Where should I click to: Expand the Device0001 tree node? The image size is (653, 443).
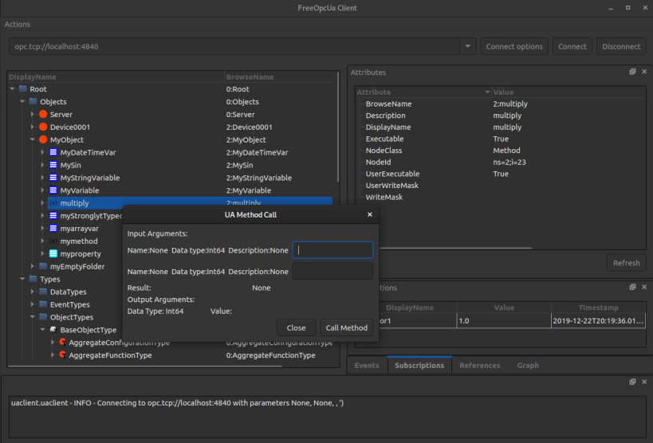pyautogui.click(x=33, y=127)
